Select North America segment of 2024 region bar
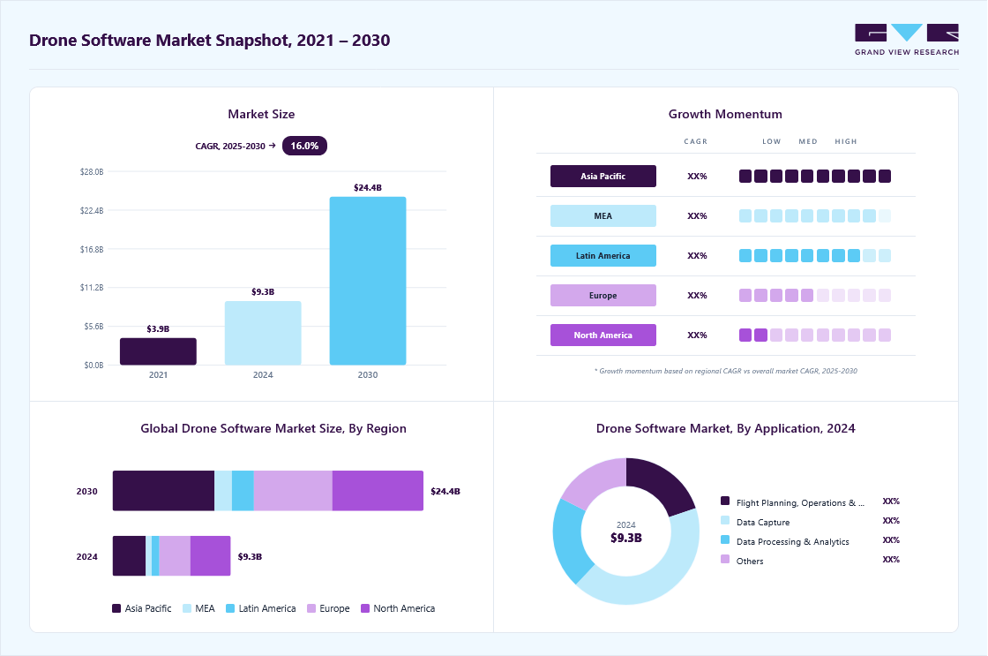The height and width of the screenshot is (656, 988). click(x=211, y=555)
